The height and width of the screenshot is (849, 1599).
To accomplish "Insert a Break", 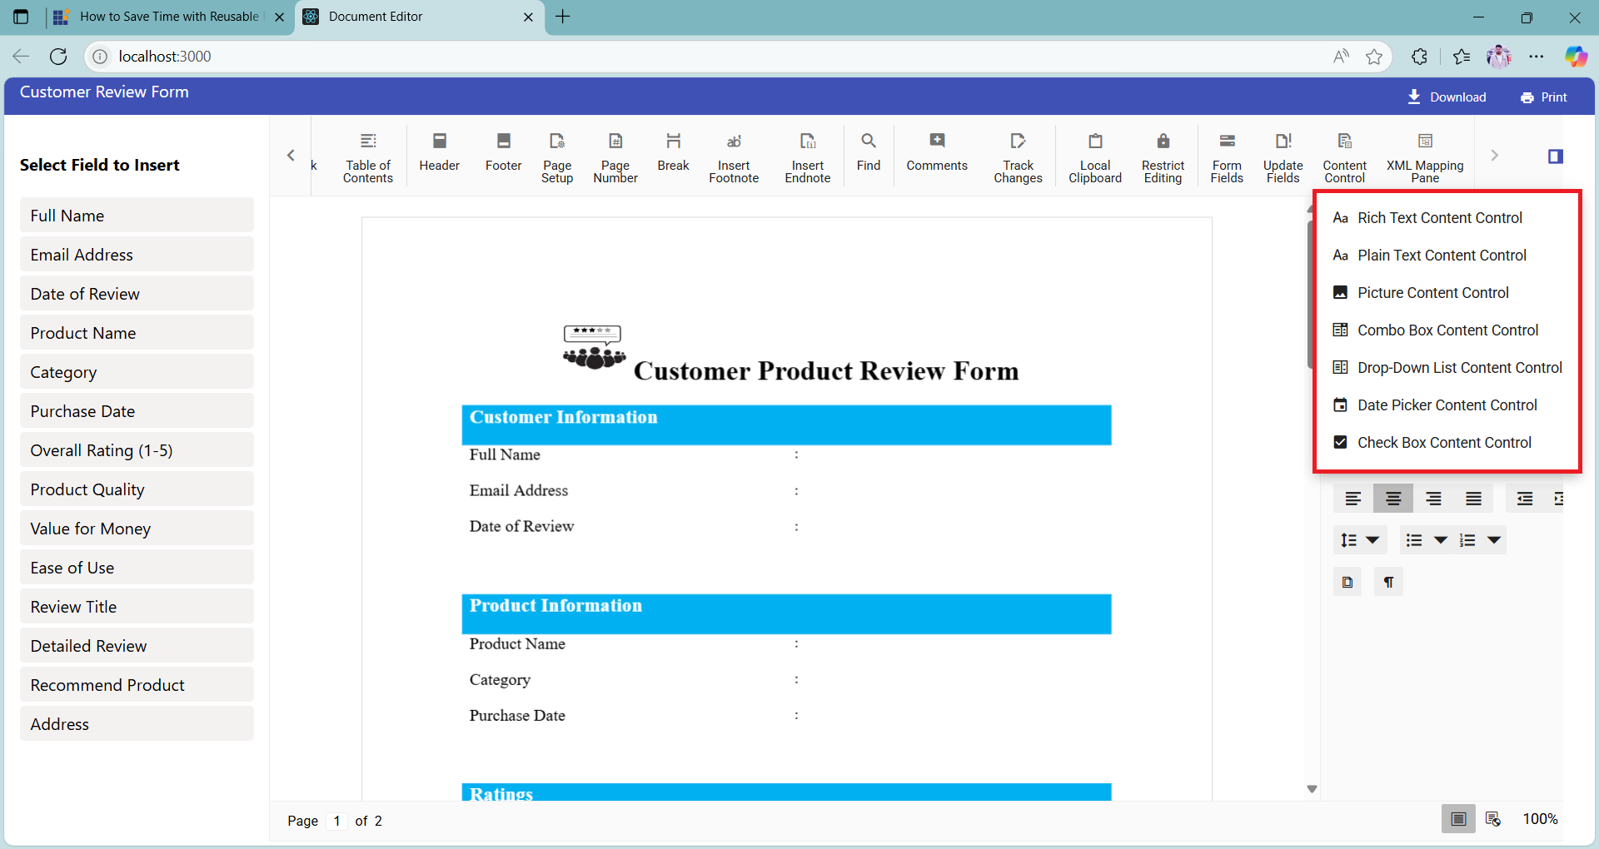I will tap(672, 155).
